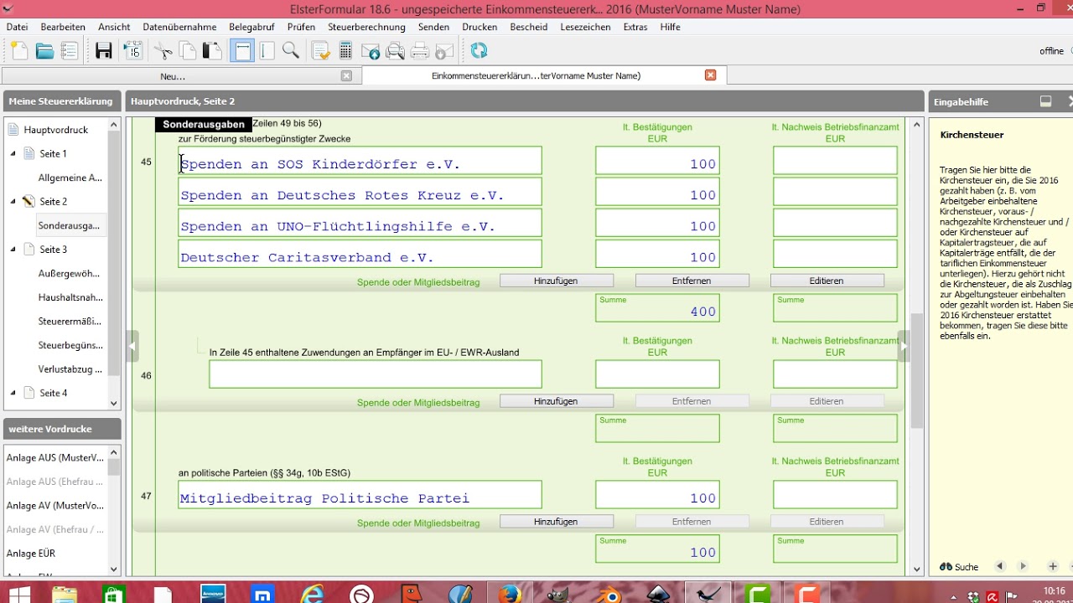1073x603 pixels.
Task: Collapse the Seite 2 tree node
Action: click(13, 201)
